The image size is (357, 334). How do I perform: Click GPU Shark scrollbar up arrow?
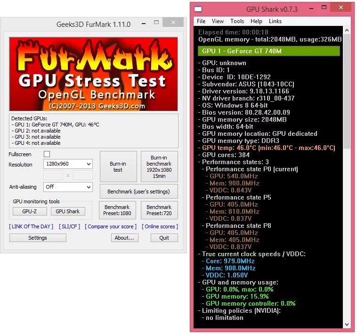point(347,30)
